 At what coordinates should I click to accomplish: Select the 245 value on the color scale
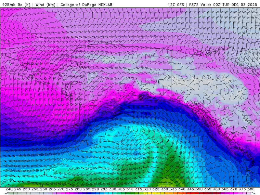(x=18, y=189)
